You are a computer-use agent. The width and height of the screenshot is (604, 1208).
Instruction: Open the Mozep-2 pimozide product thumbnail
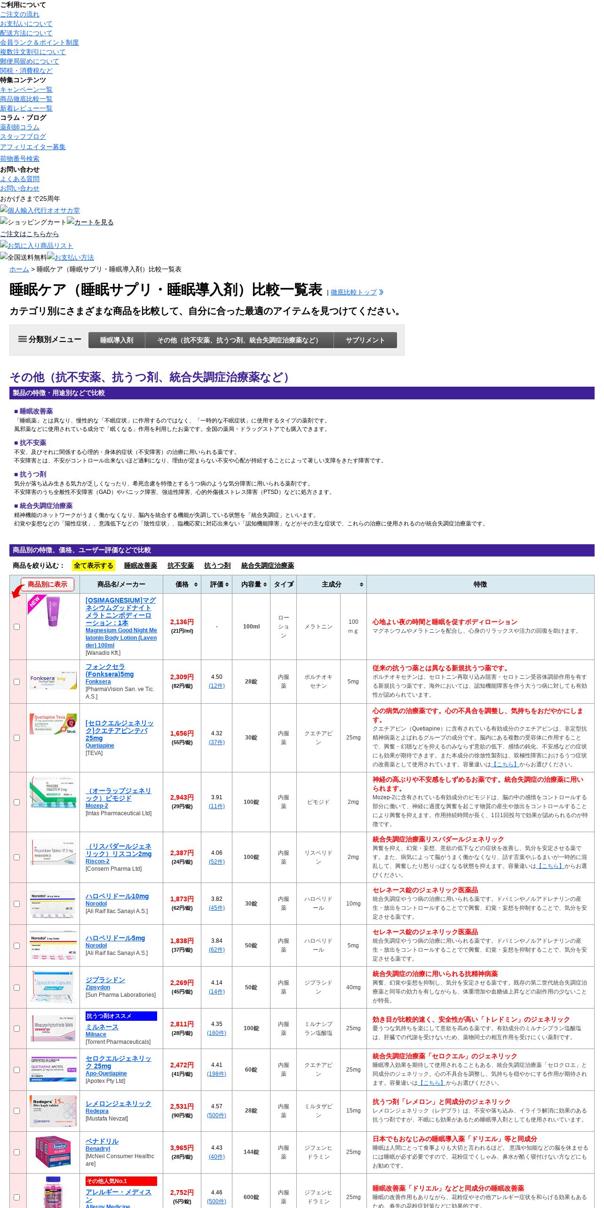coord(53,792)
